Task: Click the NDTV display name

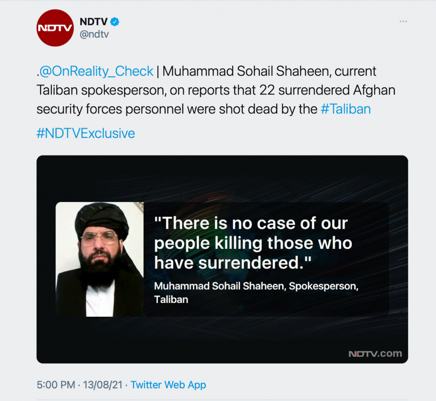Action: click(94, 22)
